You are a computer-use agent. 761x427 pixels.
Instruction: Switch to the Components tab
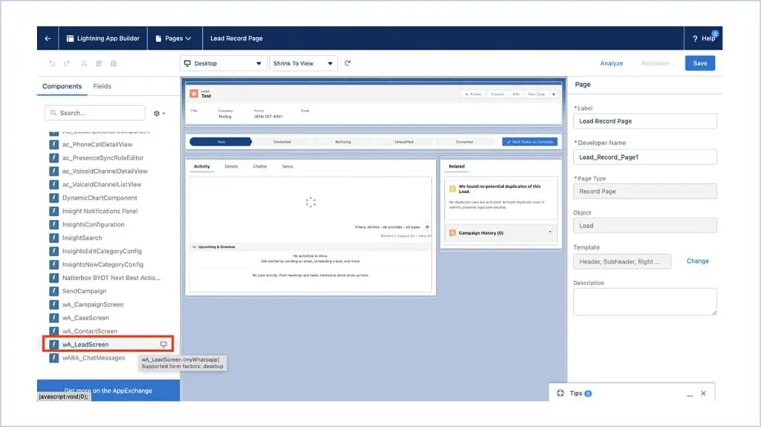pos(62,86)
